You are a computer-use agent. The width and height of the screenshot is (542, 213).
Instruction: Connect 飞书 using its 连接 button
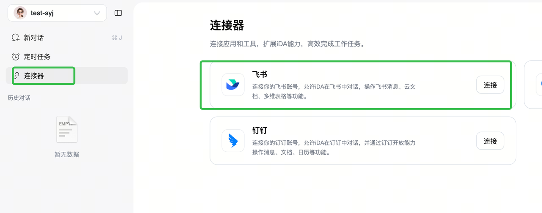pos(490,85)
